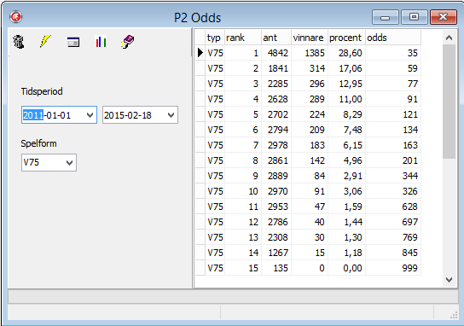Click the odds cell 845
The height and width of the screenshot is (326, 464).
point(393,253)
